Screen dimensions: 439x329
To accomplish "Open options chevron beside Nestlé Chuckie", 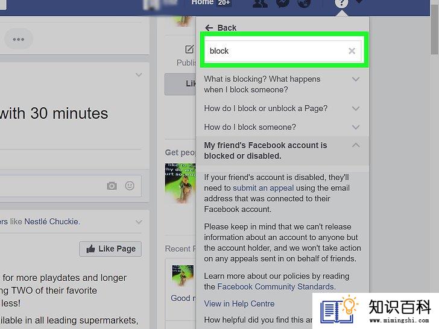I will click(139, 222).
